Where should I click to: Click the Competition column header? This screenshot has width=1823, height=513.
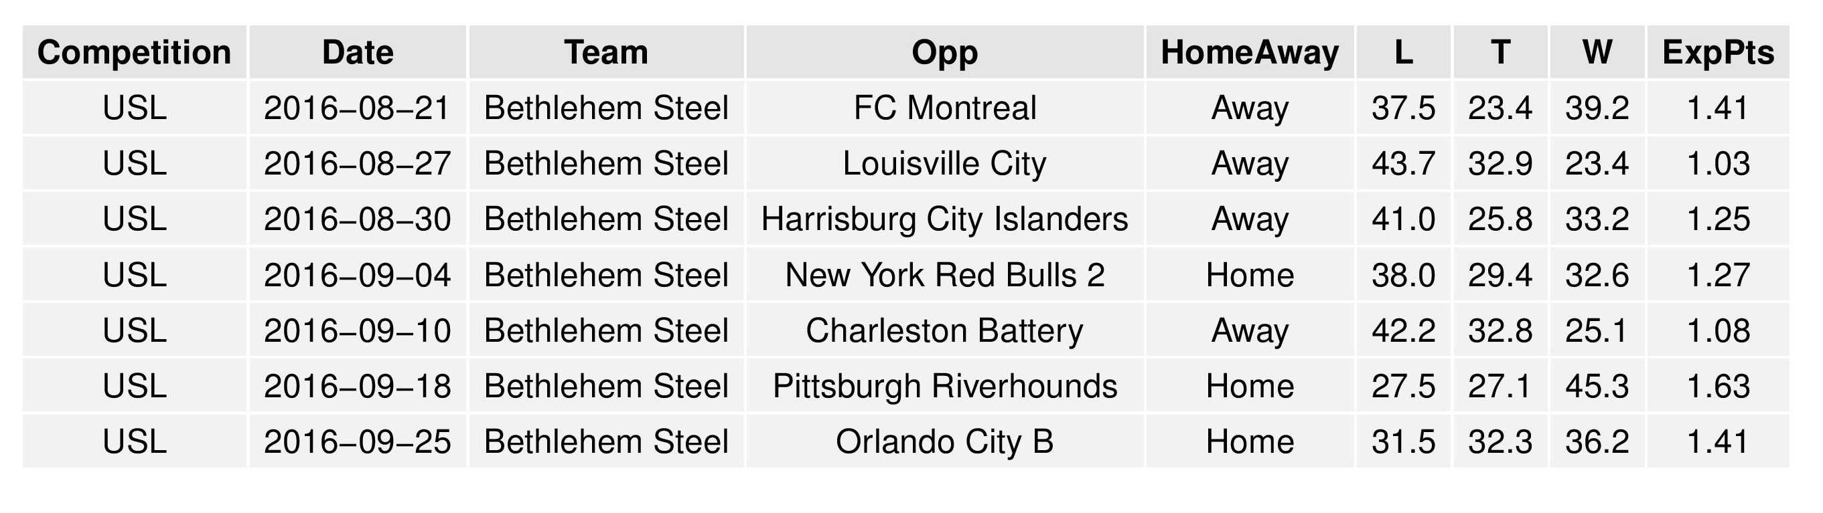point(135,52)
